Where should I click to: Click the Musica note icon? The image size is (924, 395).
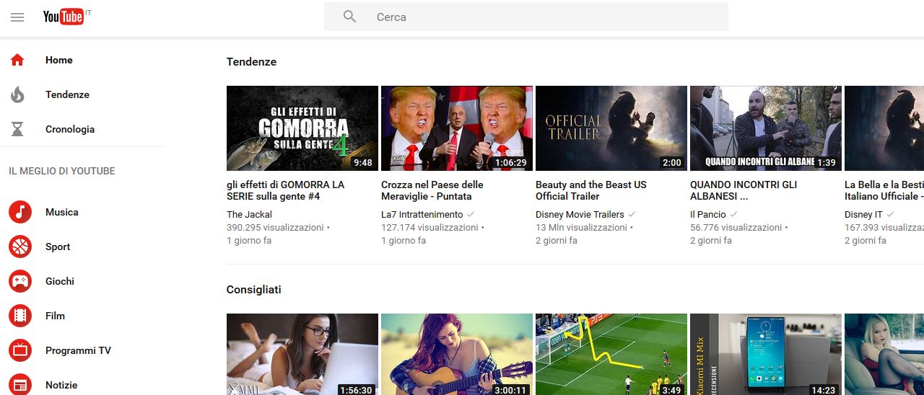(20, 212)
